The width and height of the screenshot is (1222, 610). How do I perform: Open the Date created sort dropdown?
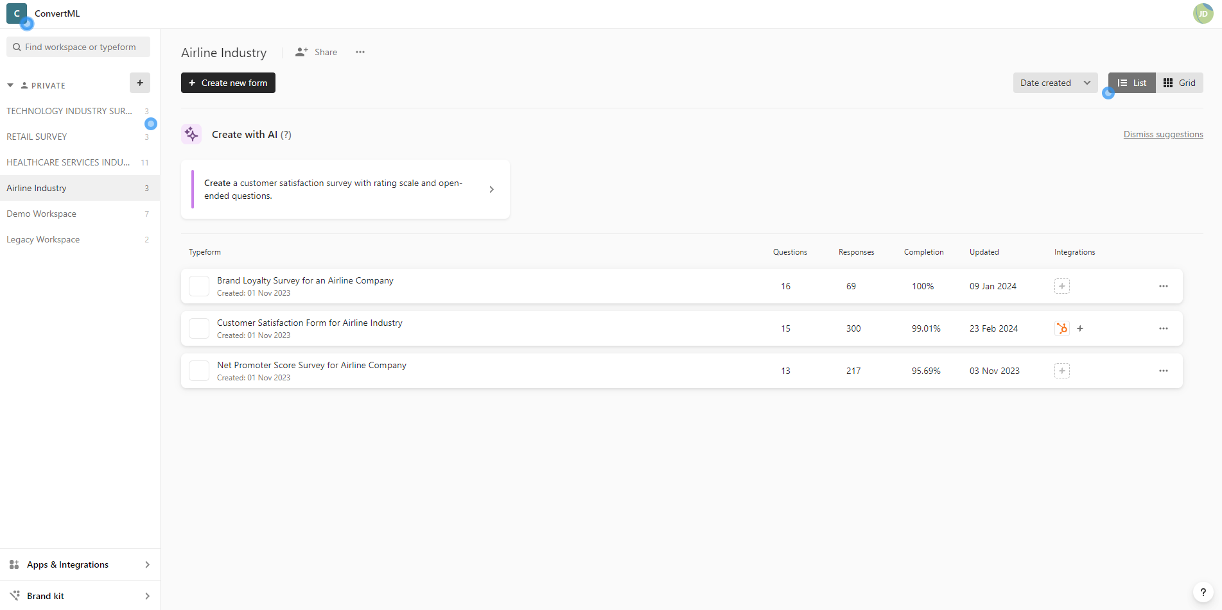tap(1055, 83)
